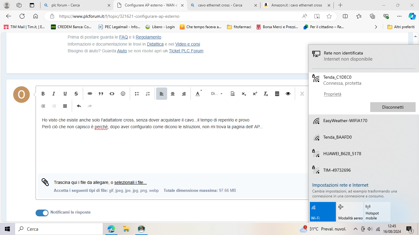This screenshot has width=419, height=235.
Task: Insert a bulleted list
Action: click(137, 94)
